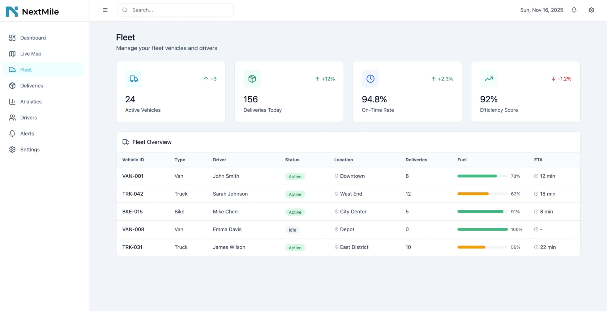
Task: Click the On-Time Rate clock icon
Action: pos(370,79)
